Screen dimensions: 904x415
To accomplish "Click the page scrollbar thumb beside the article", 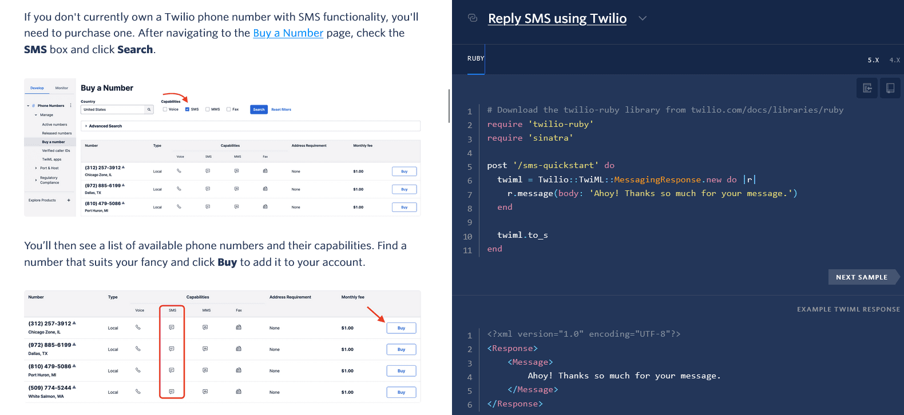I will pyautogui.click(x=449, y=106).
